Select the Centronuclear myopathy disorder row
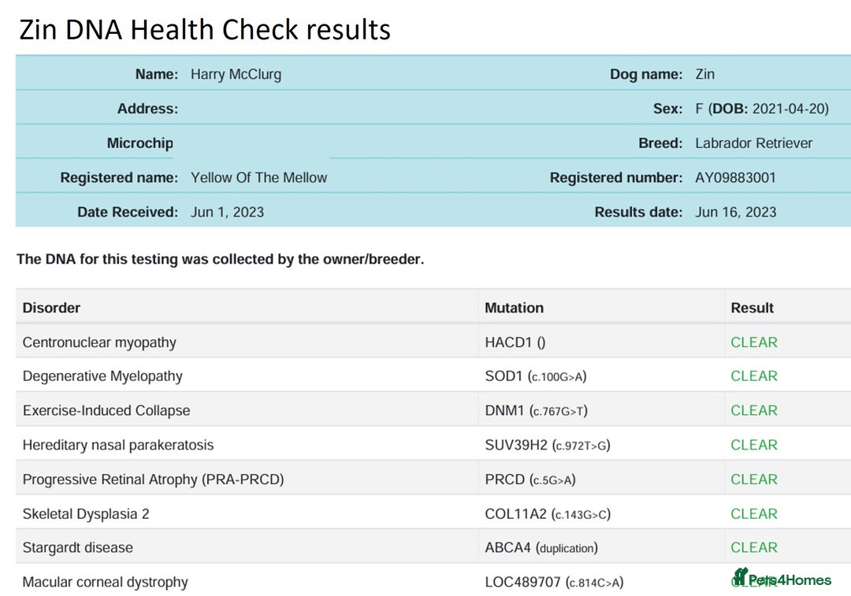The height and width of the screenshot is (596, 851). pyautogui.click(x=99, y=342)
